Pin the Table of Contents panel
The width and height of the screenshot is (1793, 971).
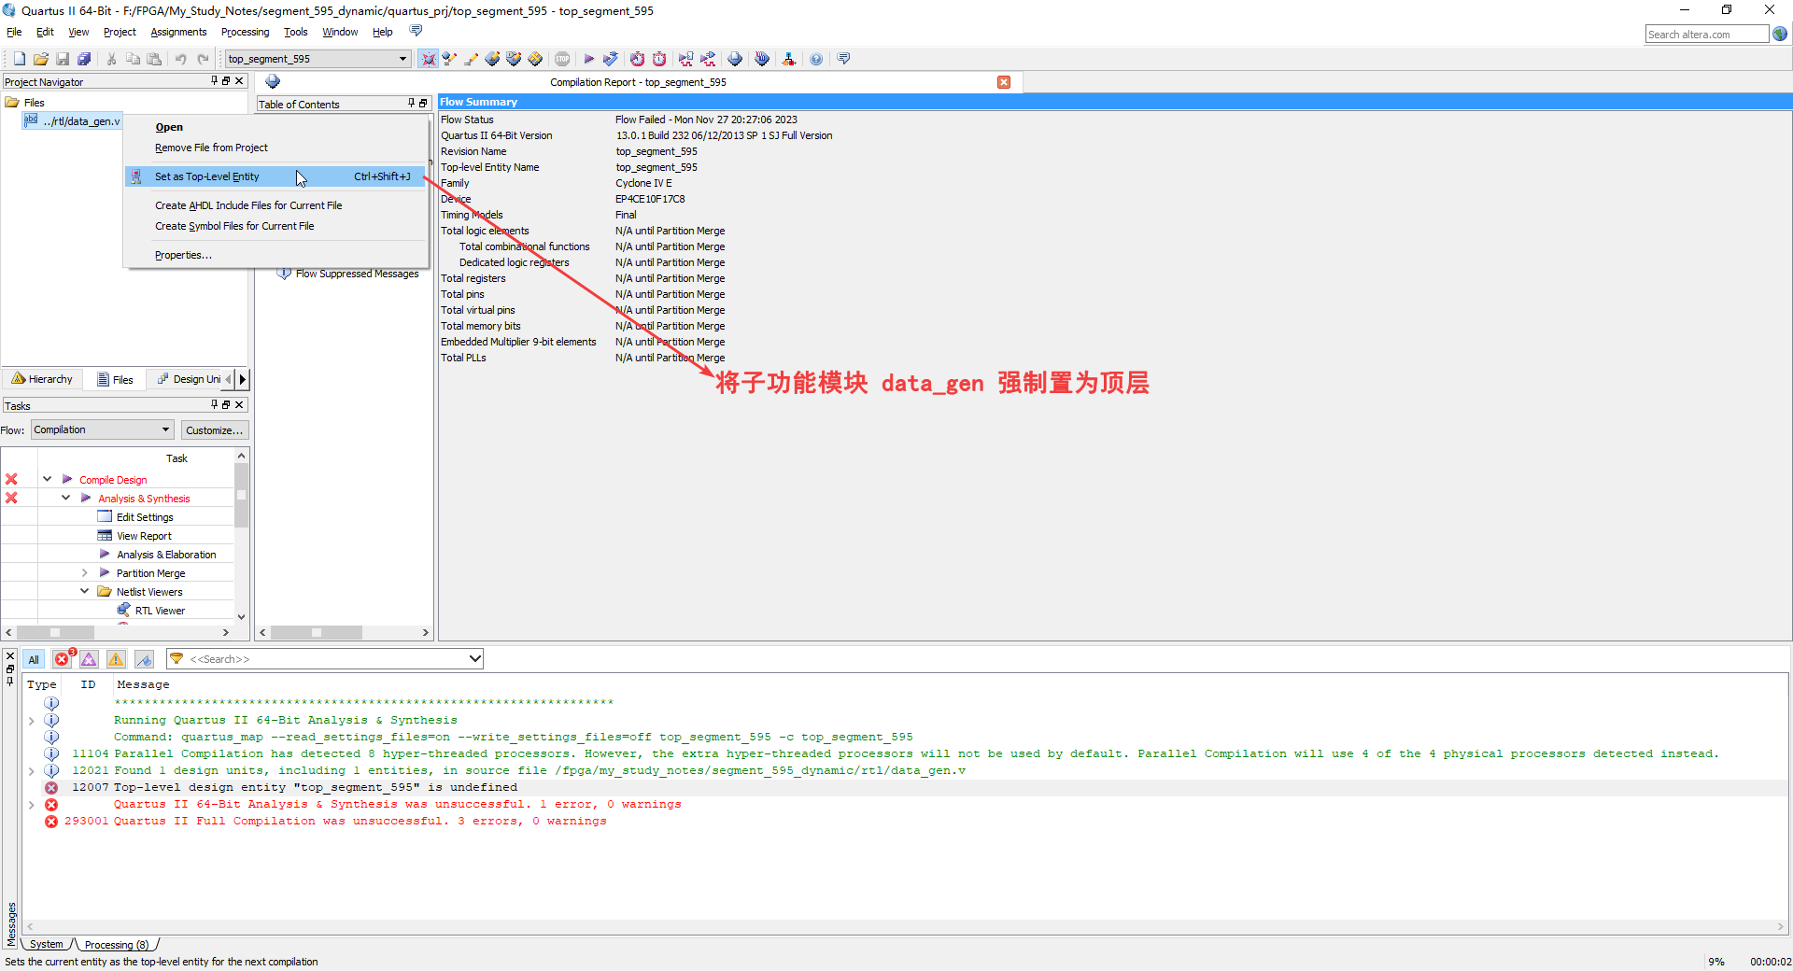point(411,103)
